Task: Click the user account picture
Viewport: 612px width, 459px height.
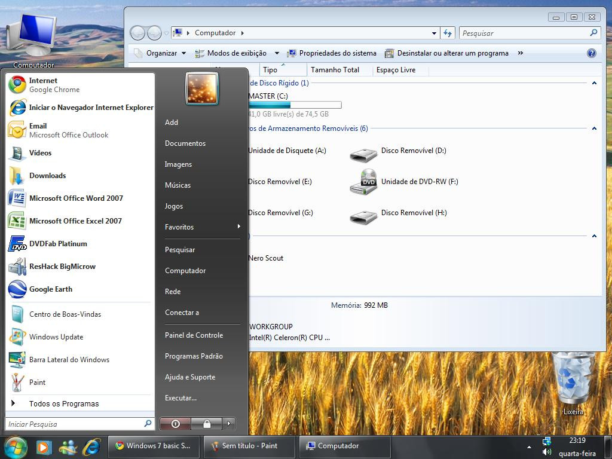Action: pos(202,89)
